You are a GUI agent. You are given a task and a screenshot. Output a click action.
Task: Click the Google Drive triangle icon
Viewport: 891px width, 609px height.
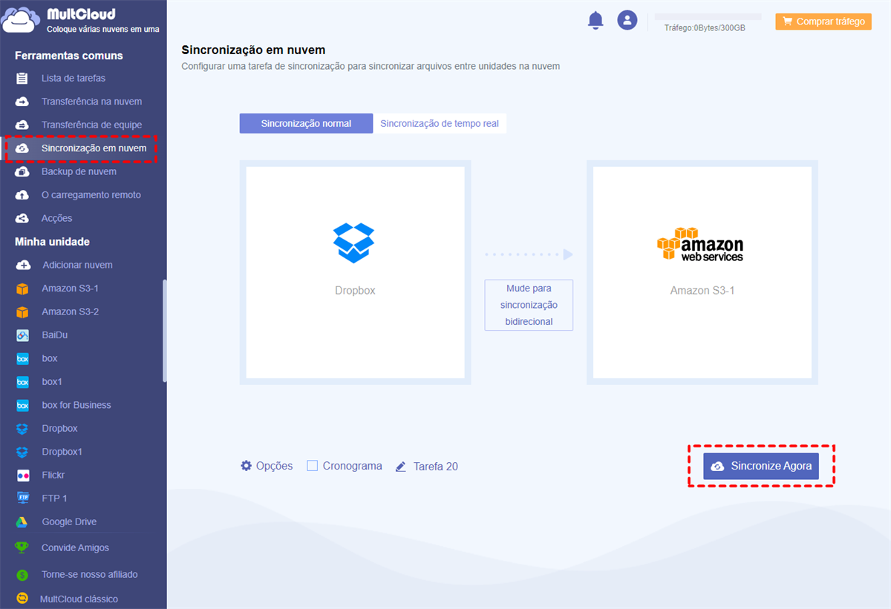[x=22, y=521]
